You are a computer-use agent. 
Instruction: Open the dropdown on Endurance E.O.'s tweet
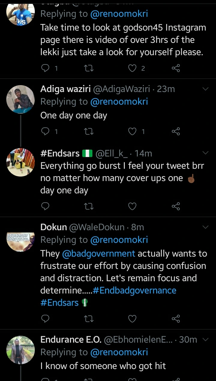click(205, 339)
